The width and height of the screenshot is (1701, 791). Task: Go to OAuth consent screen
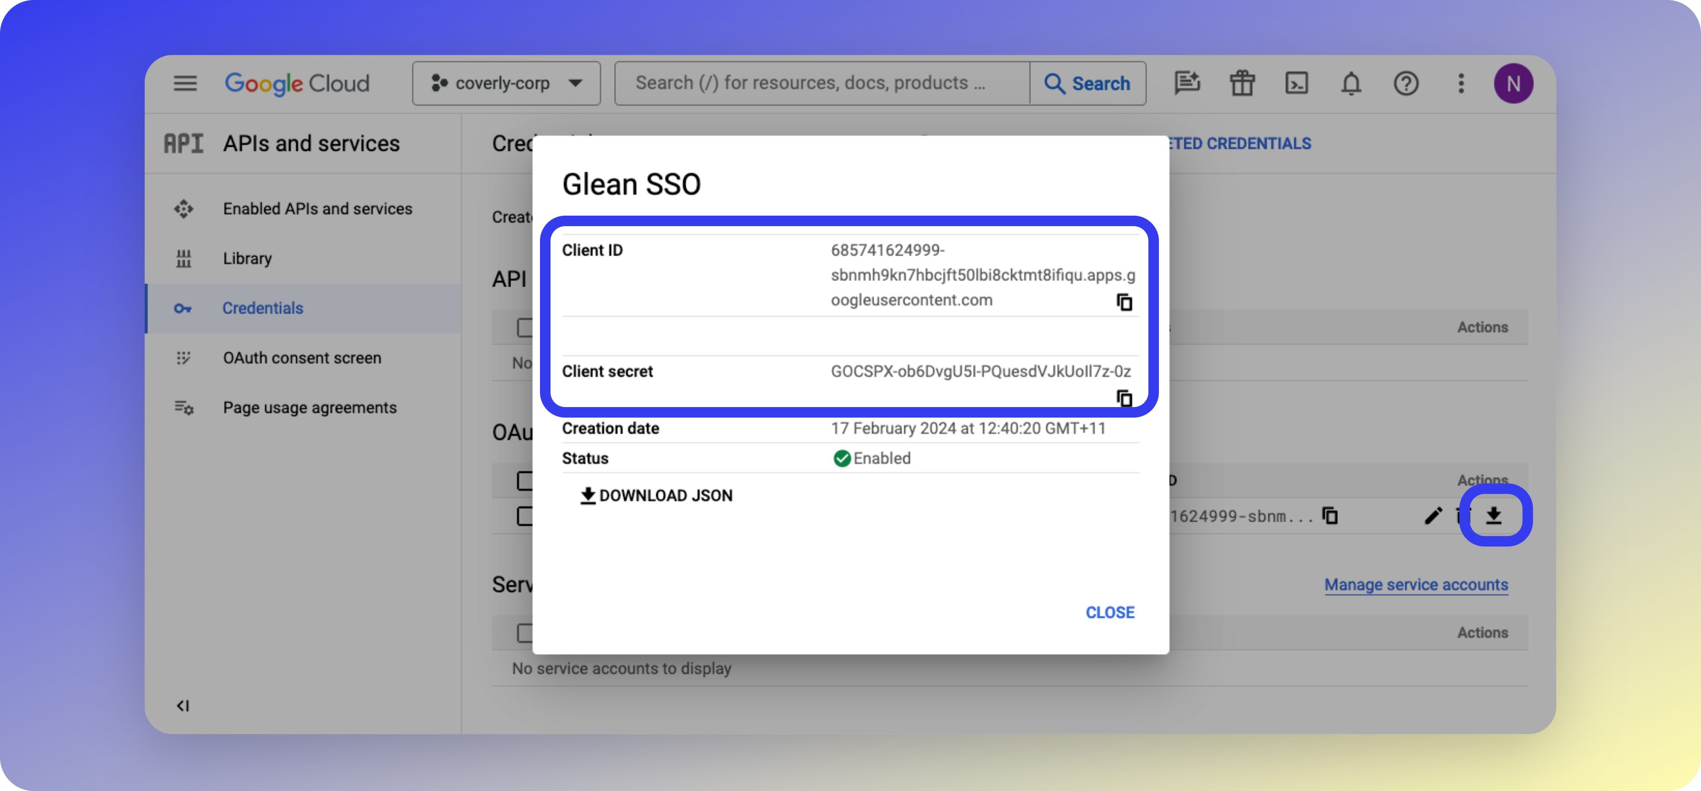coord(302,358)
